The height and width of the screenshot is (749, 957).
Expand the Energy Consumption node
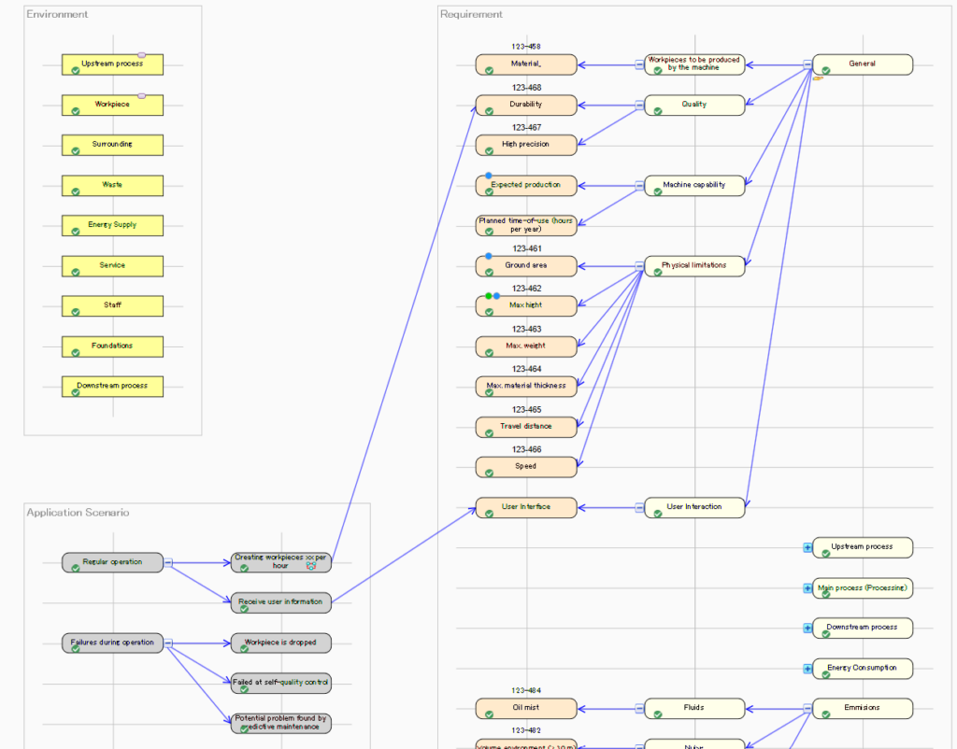click(x=807, y=669)
